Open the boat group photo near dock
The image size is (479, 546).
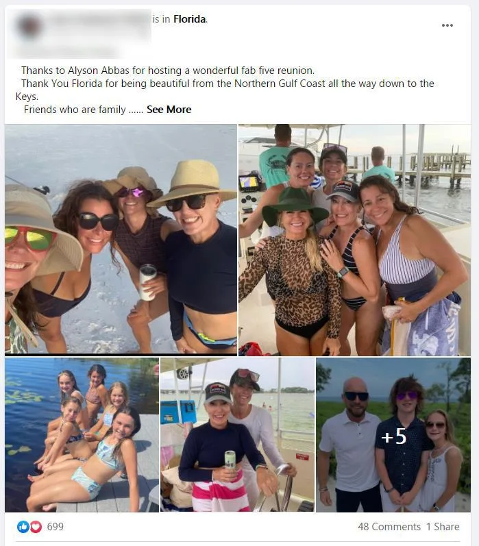click(355, 240)
